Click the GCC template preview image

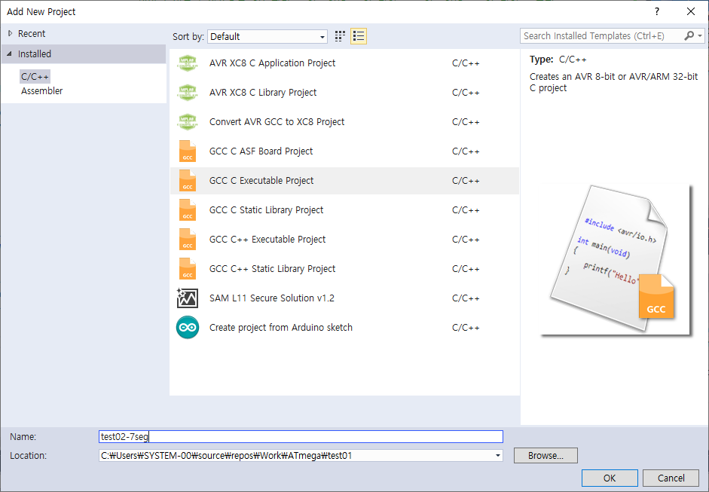click(616, 260)
